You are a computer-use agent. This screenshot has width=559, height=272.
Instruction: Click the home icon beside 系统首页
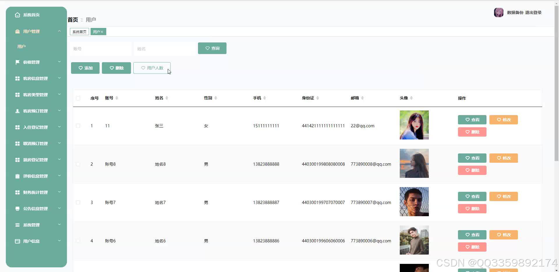17,15
